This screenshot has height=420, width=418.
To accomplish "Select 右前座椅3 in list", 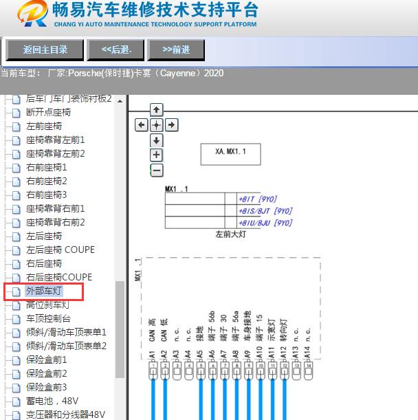I will [46, 195].
